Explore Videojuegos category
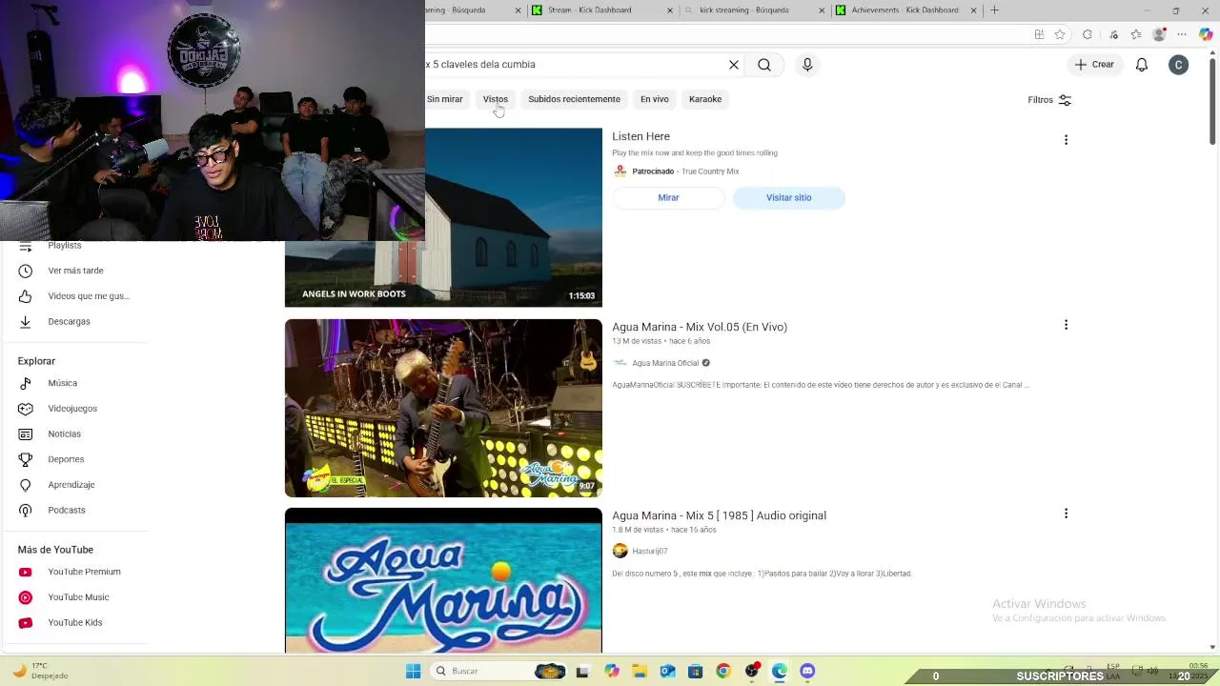Viewport: 1220px width, 686px height. point(74,409)
